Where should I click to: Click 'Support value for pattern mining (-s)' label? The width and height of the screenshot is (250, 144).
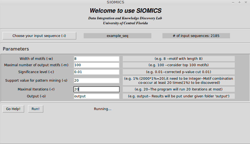[36, 81]
